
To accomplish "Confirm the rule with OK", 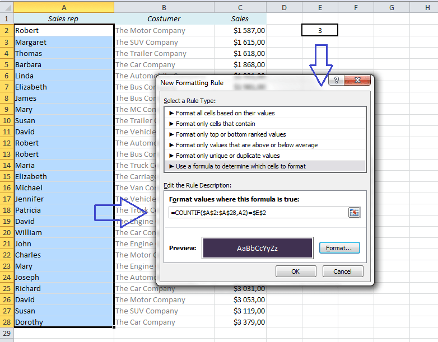I will point(296,271).
